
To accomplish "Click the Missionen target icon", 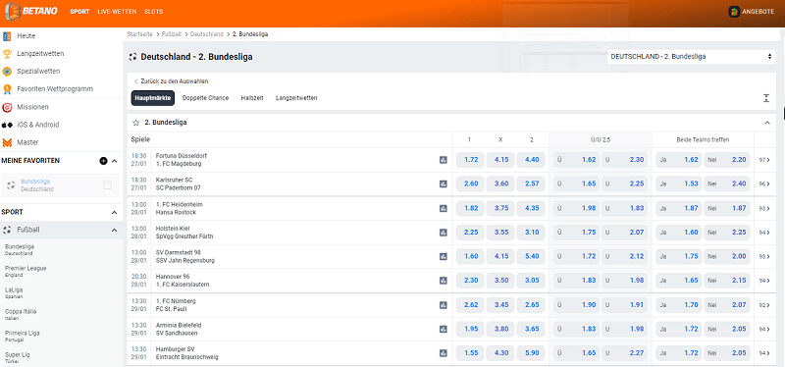I will point(7,107).
